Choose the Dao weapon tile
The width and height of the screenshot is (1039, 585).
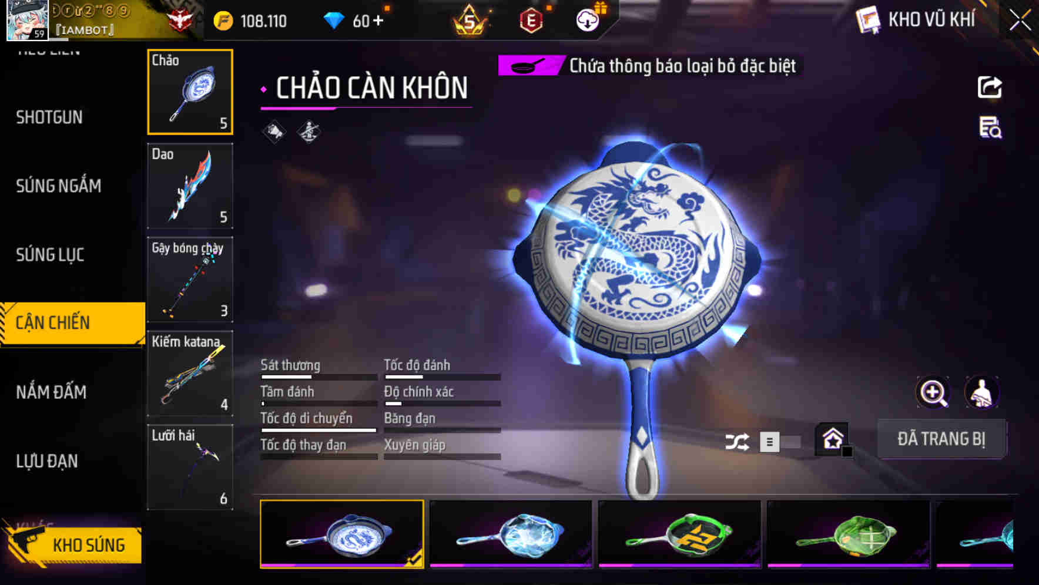click(x=190, y=186)
